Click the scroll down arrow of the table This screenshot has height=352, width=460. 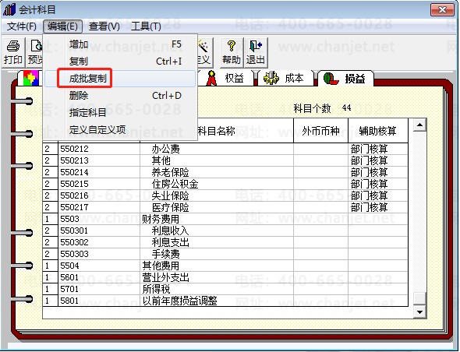419,312
